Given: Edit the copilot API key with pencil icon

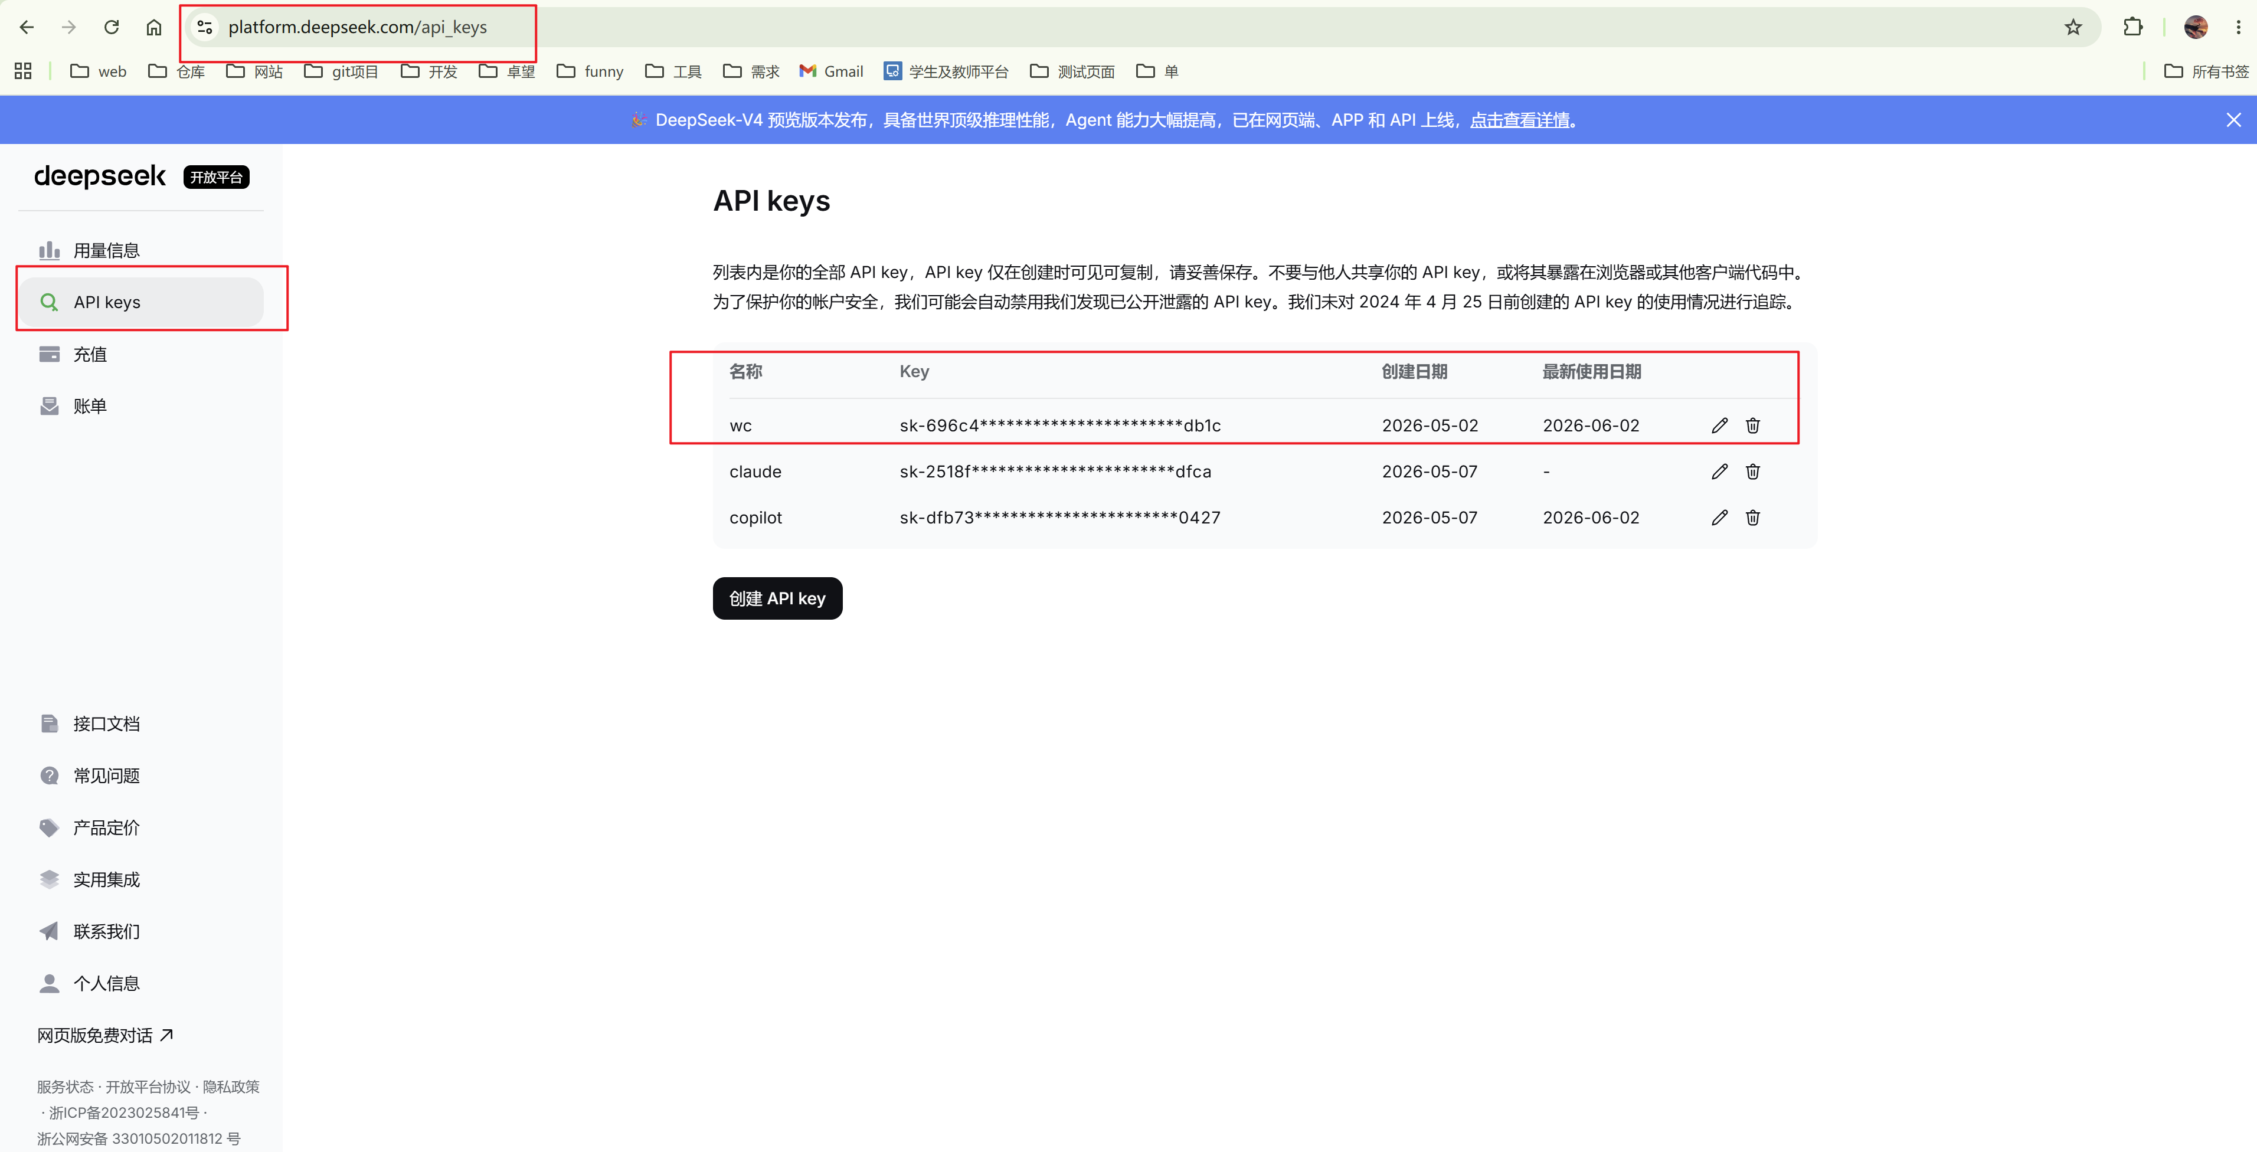Looking at the screenshot, I should click(1720, 518).
